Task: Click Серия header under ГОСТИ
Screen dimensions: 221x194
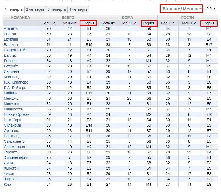Action: point(209,23)
